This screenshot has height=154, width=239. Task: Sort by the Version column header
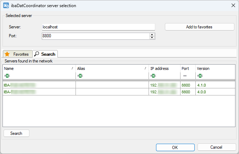(x=215, y=68)
